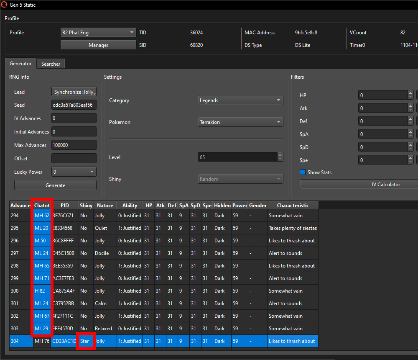Click the Manager button

[98, 45]
